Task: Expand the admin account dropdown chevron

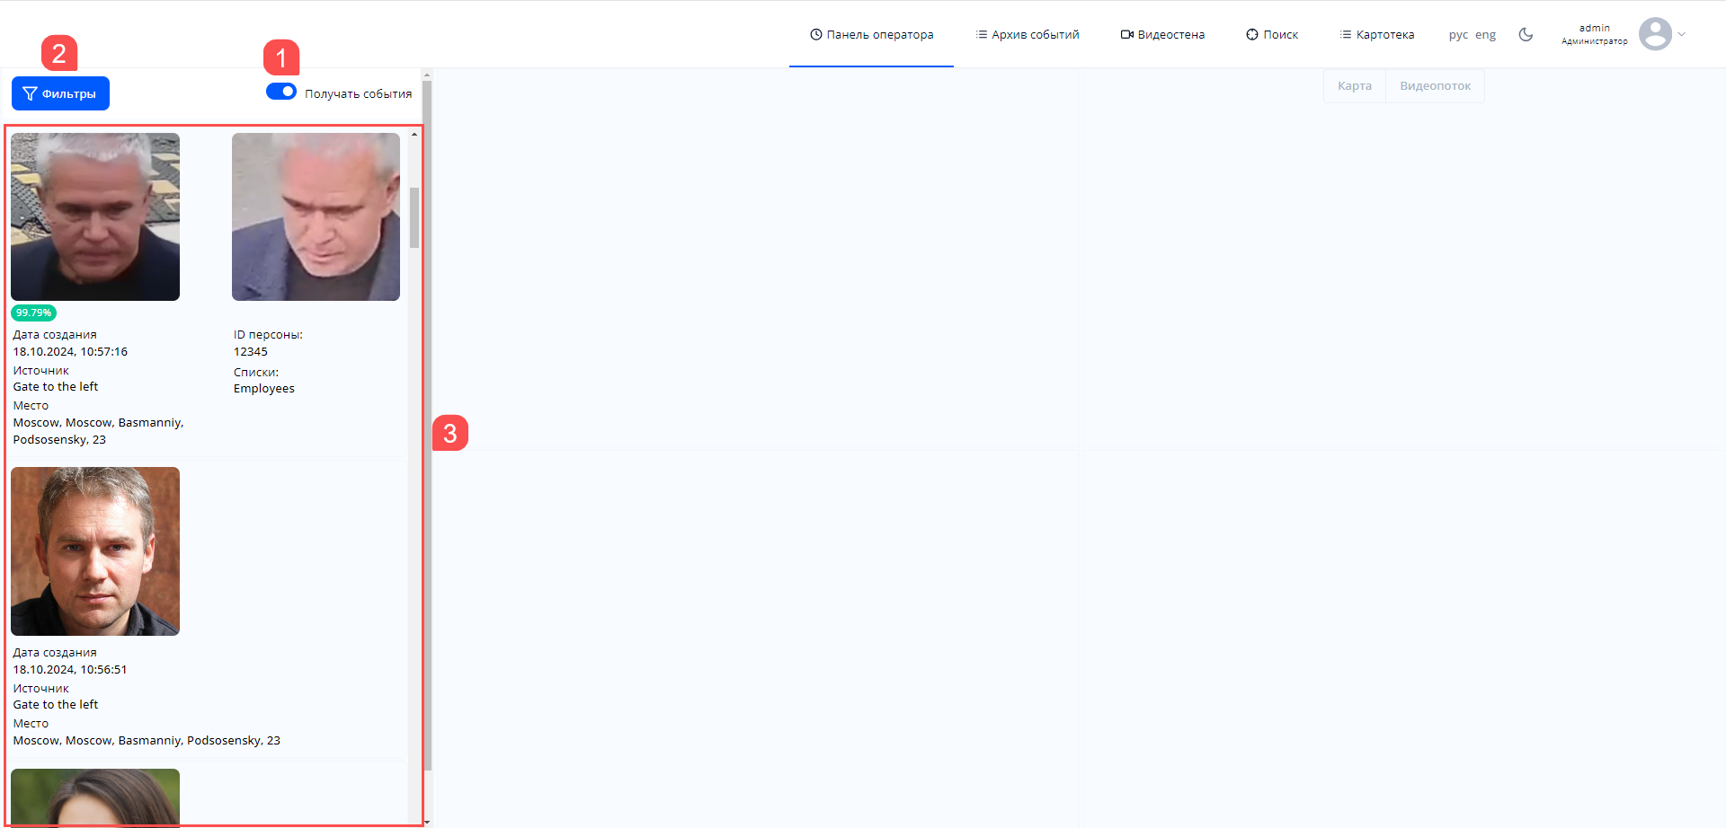Action: (1682, 34)
